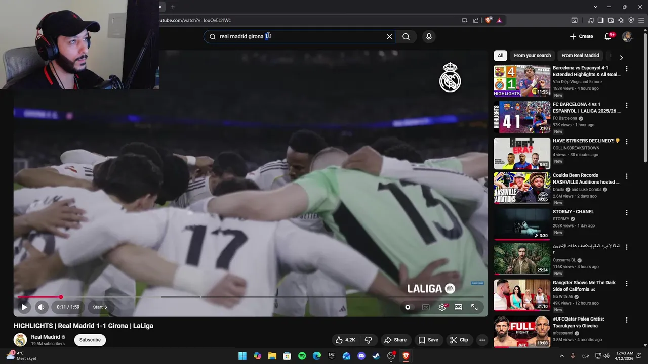Open FC Barcelona 4 vs 1 Espanyol thumbnail
Viewport: 648px width, 364px height.
pyautogui.click(x=522, y=117)
